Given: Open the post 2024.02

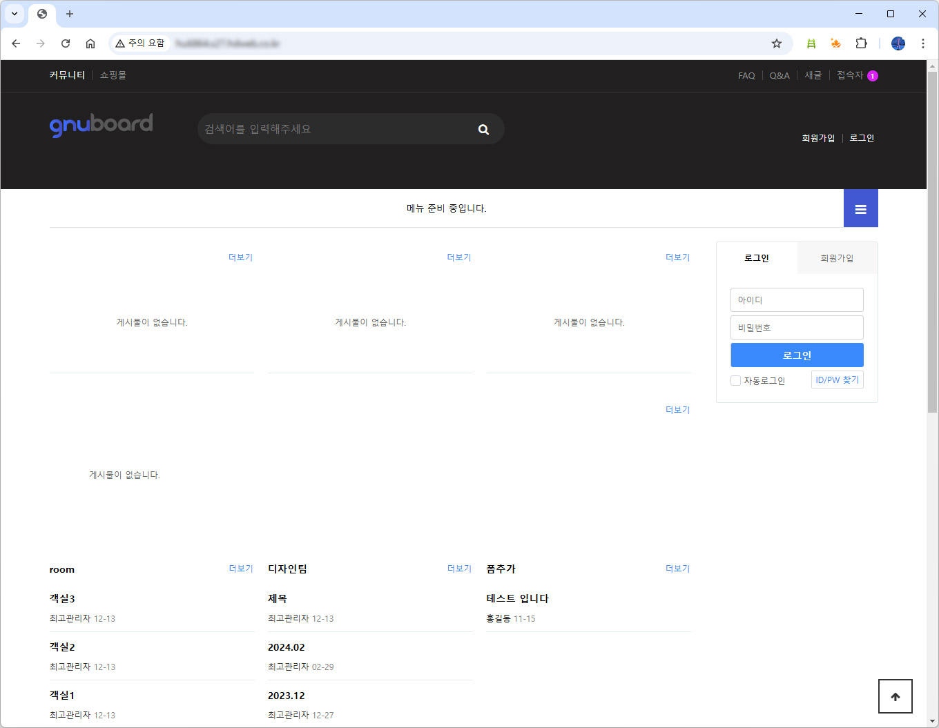Looking at the screenshot, I should pos(287,647).
